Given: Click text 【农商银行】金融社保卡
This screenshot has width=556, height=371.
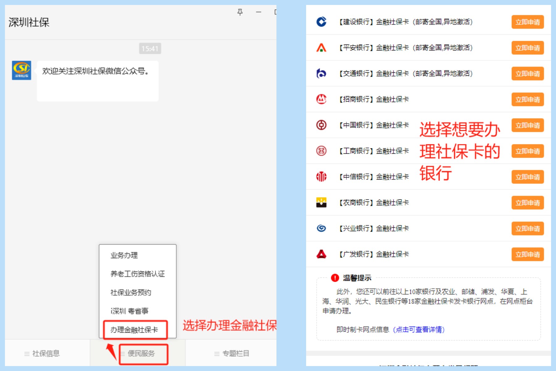Looking at the screenshot, I should [373, 203].
